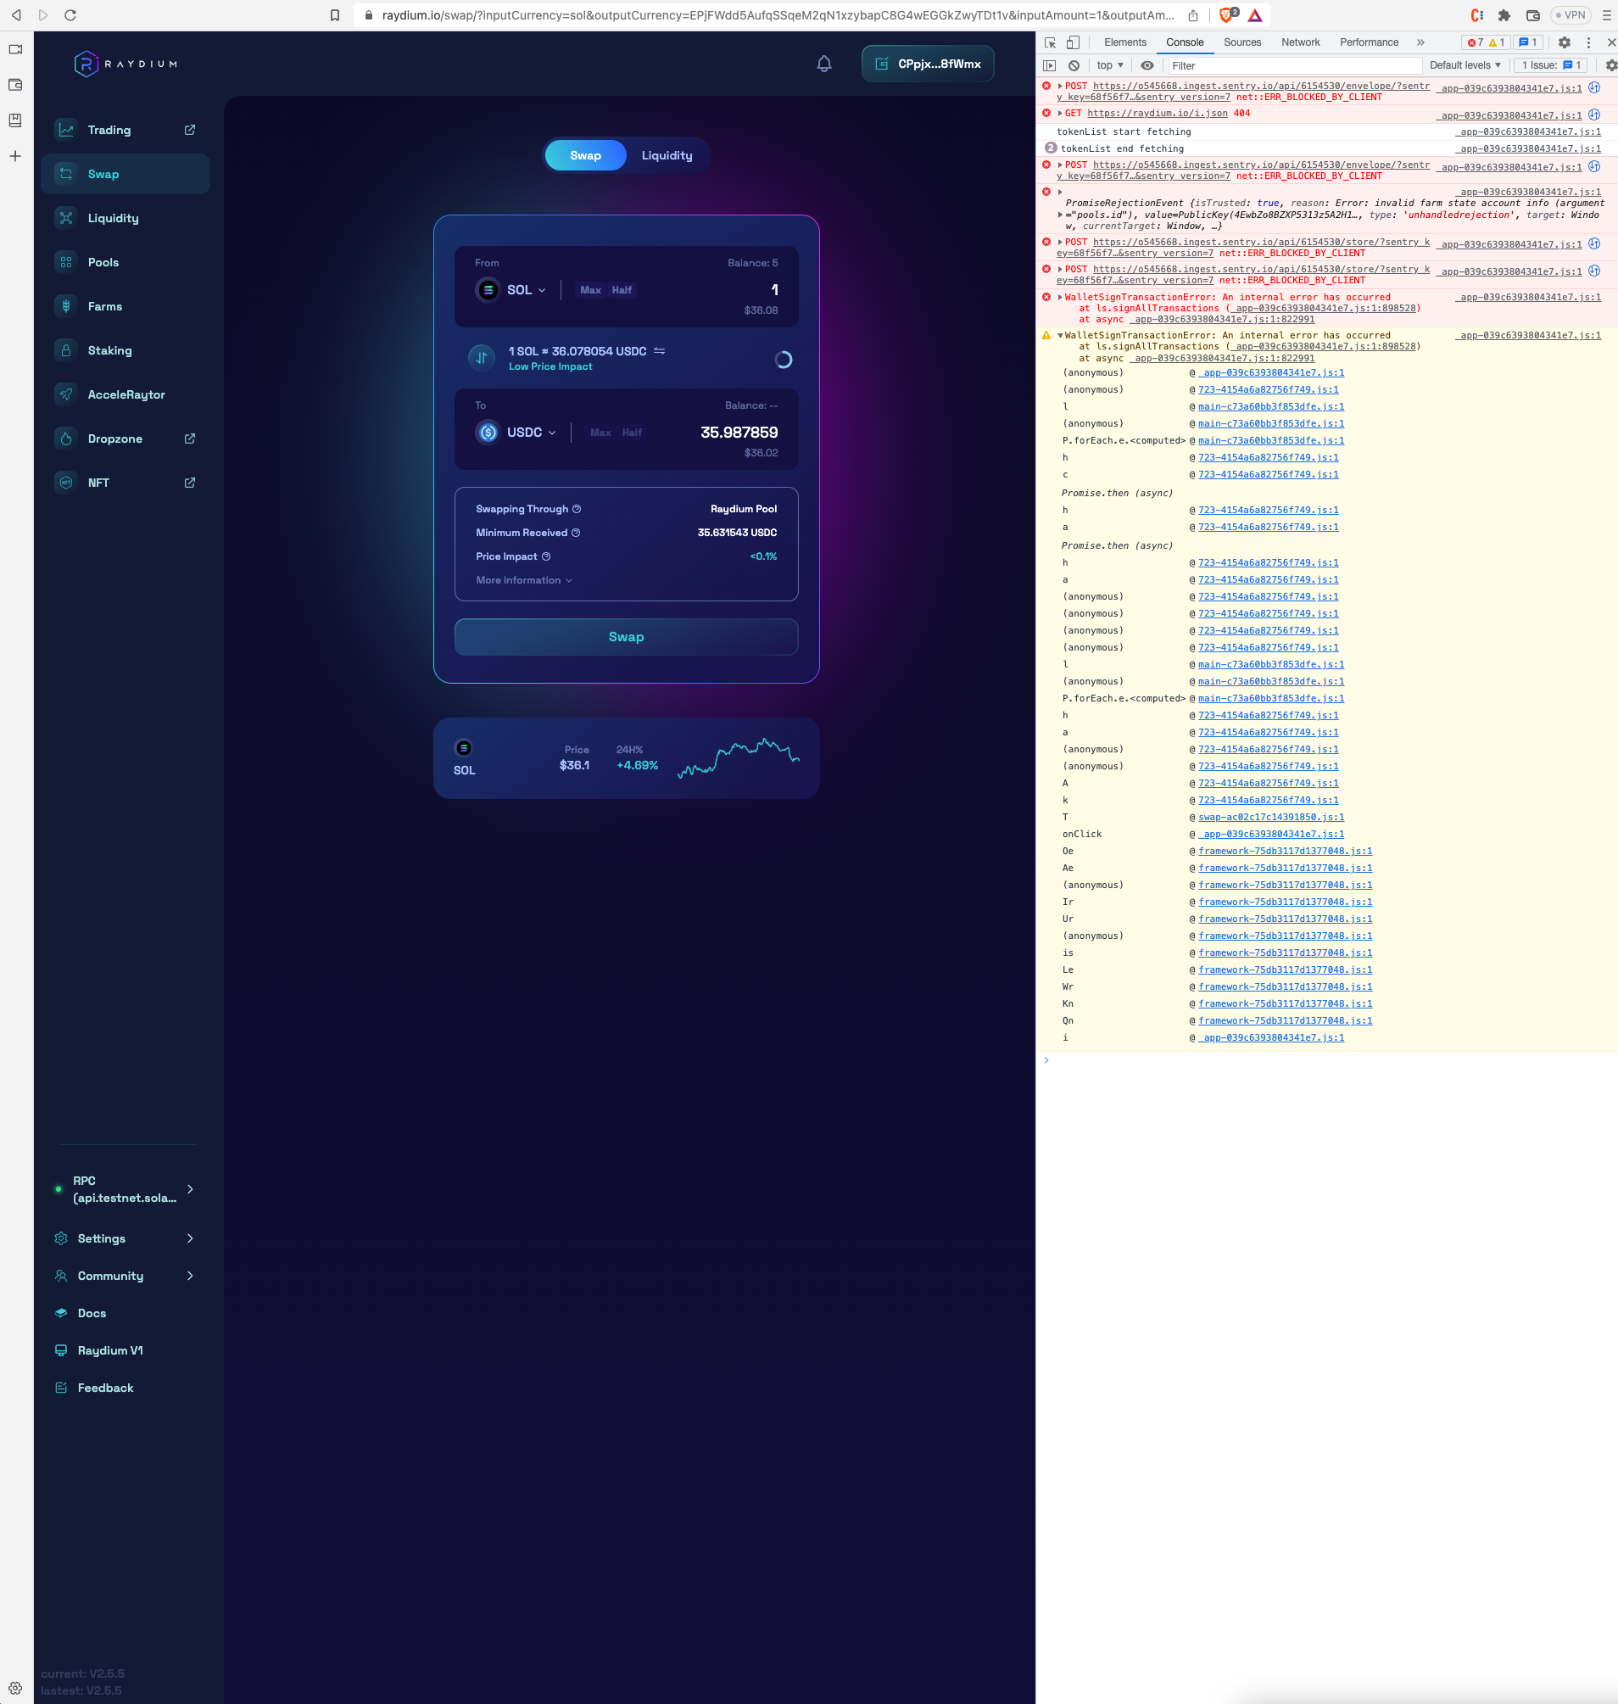Image resolution: width=1618 pixels, height=1704 pixels.
Task: Open the Sources tab in DevTools
Action: coord(1242,42)
